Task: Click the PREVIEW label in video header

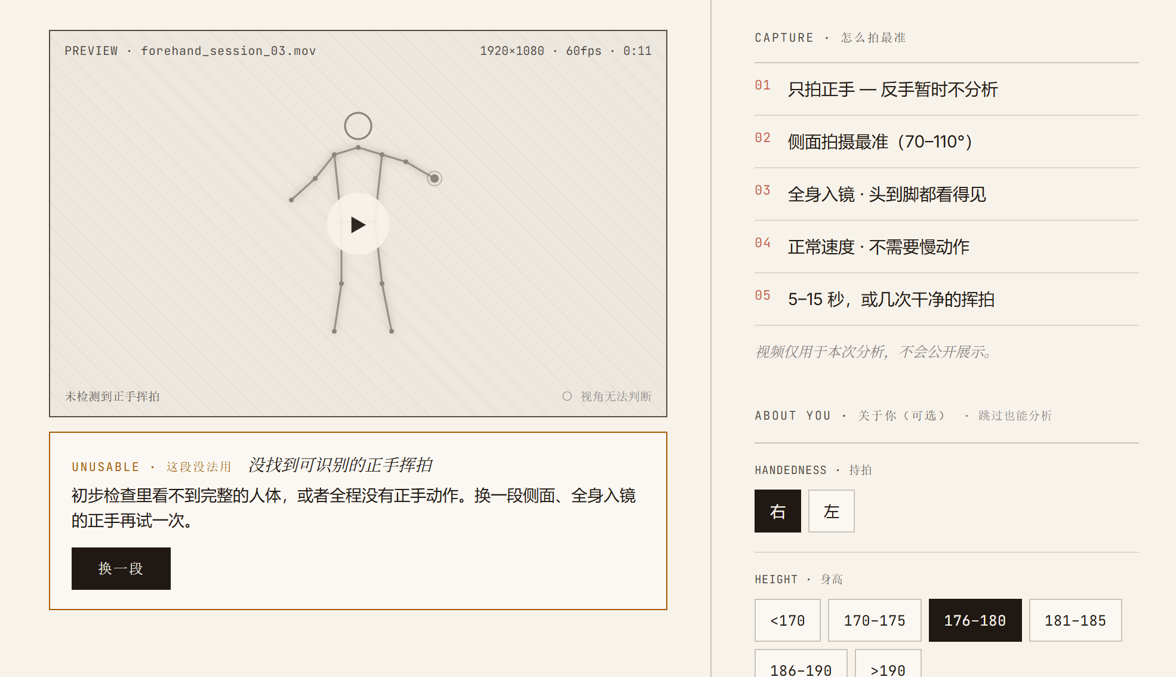Action: point(91,51)
